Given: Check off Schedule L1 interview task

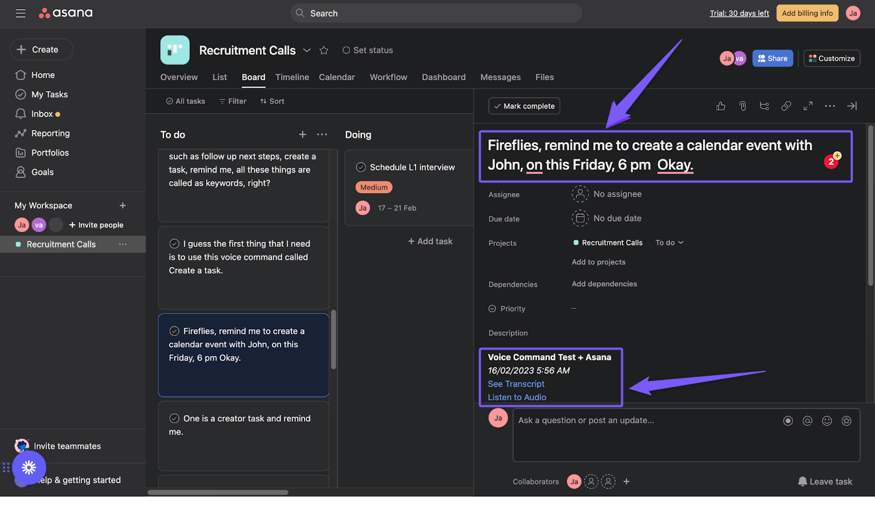Looking at the screenshot, I should pyautogui.click(x=361, y=167).
